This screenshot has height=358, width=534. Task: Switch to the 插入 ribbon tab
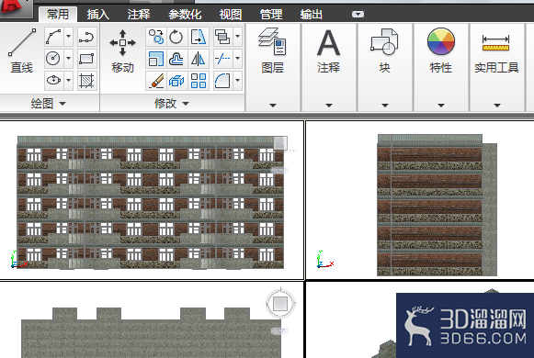tap(98, 15)
